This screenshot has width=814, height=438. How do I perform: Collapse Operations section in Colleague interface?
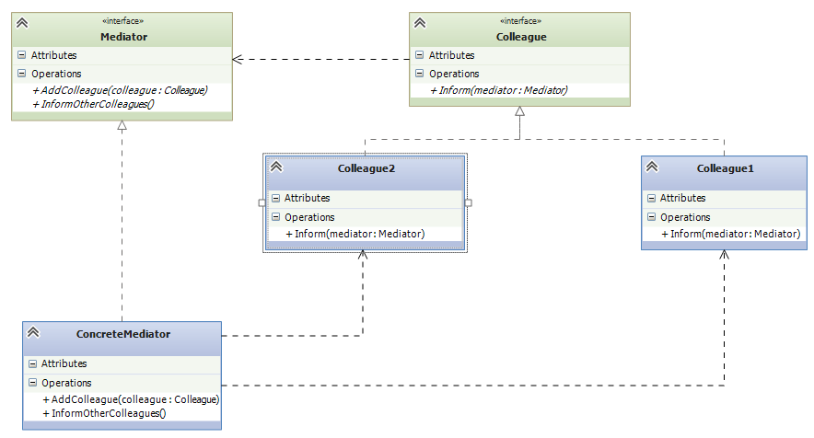click(x=420, y=74)
